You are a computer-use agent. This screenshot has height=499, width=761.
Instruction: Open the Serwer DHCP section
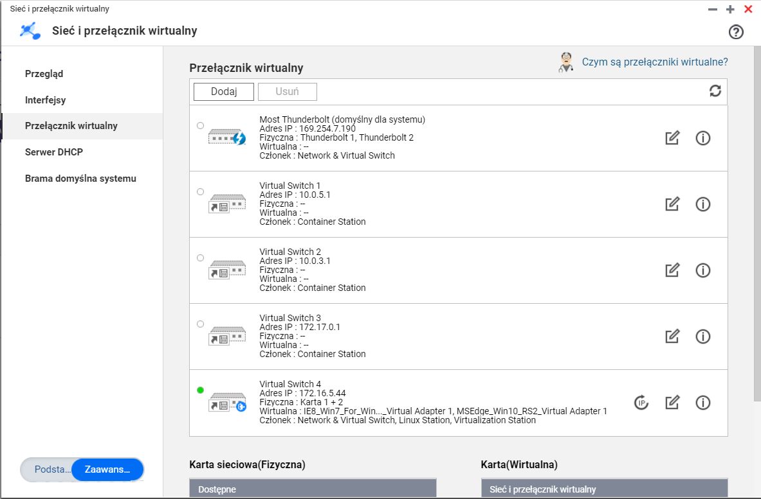click(x=54, y=152)
